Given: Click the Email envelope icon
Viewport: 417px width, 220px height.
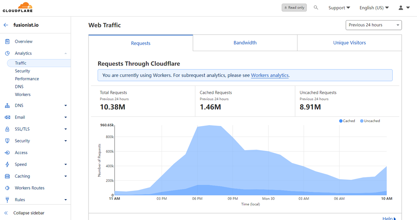Looking at the screenshot, I should tap(7, 117).
